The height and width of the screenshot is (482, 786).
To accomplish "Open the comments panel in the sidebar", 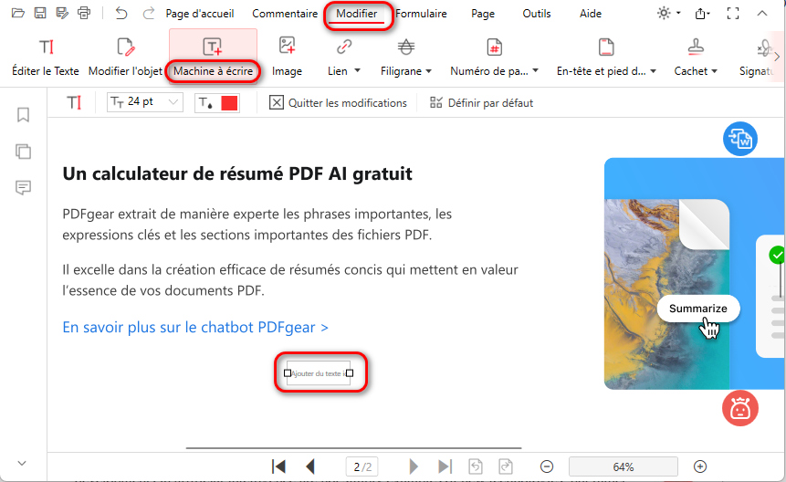I will click(23, 188).
